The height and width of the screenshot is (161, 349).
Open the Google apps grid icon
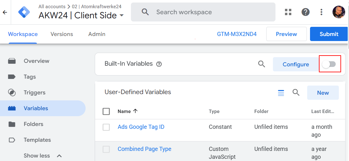[288, 12]
